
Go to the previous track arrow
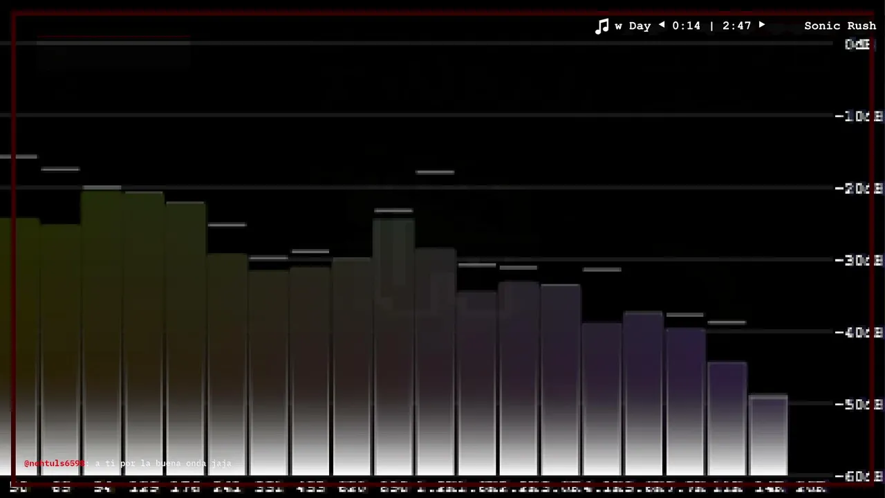662,25
